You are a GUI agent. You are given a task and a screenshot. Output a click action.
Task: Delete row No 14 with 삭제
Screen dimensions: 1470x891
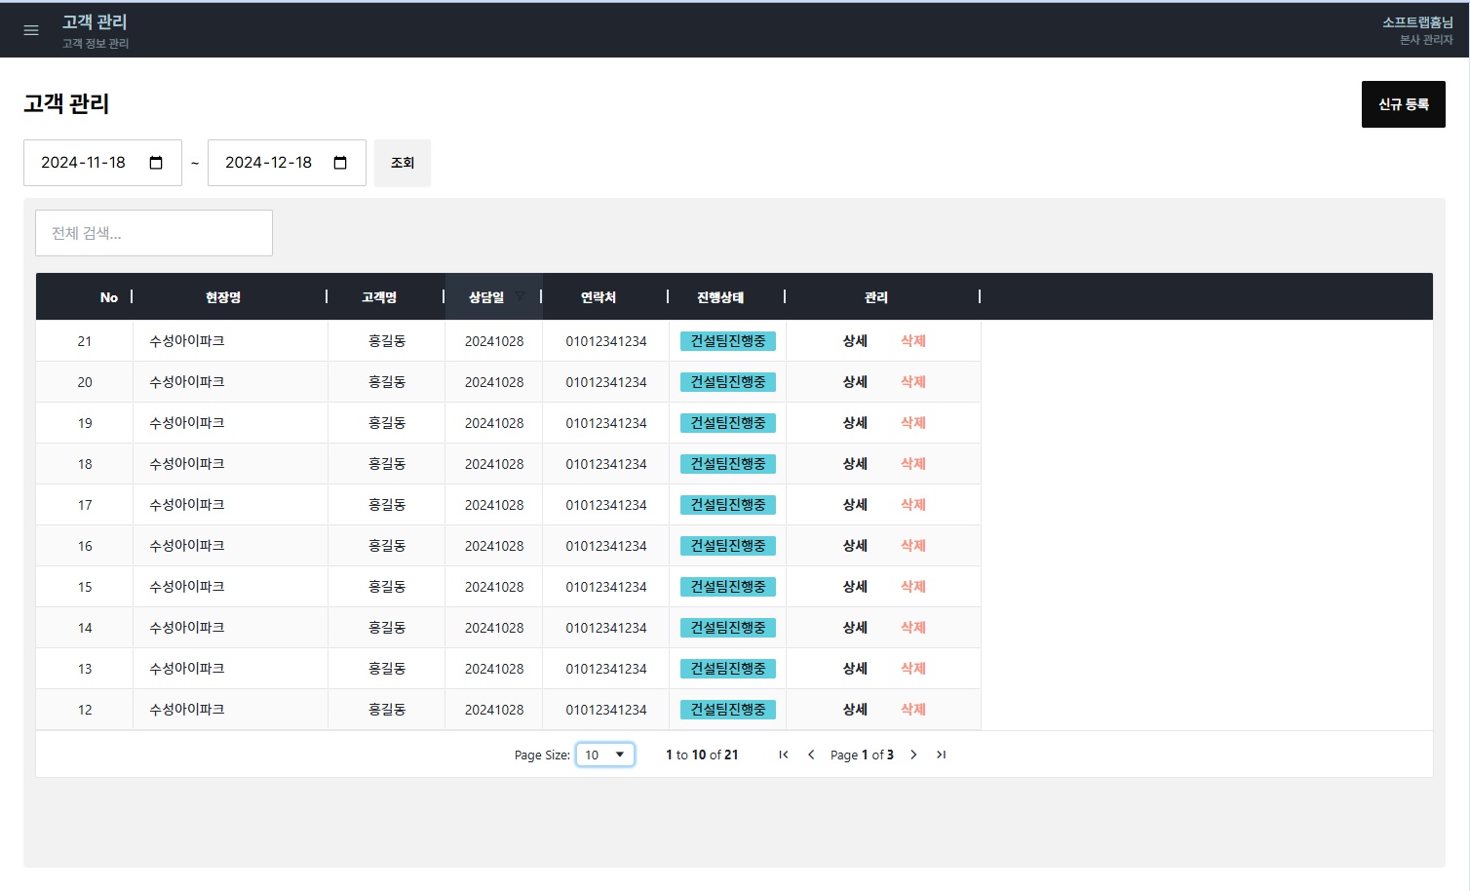913,628
